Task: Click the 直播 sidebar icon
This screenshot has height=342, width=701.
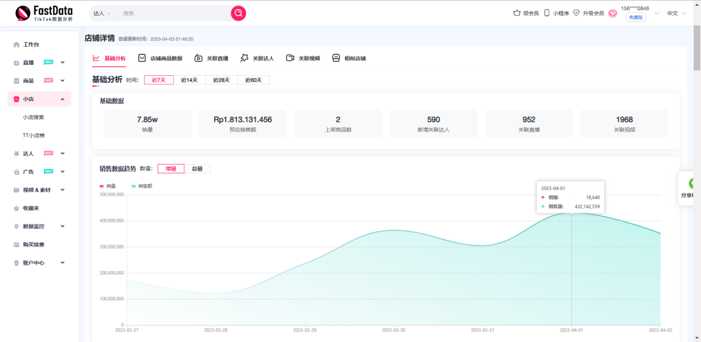Action: pos(16,62)
